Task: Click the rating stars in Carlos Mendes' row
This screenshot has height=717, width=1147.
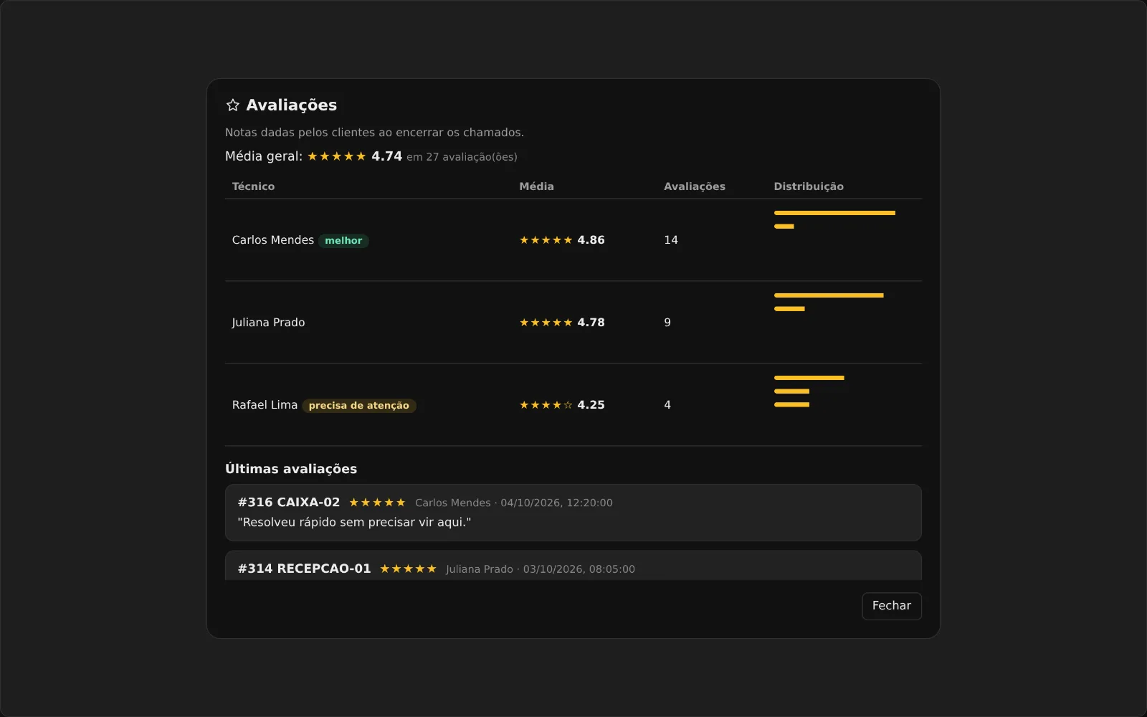Action: [546, 240]
